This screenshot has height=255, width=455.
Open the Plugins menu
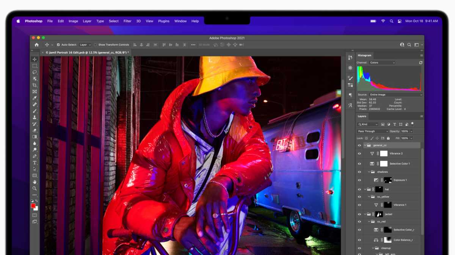click(x=164, y=21)
